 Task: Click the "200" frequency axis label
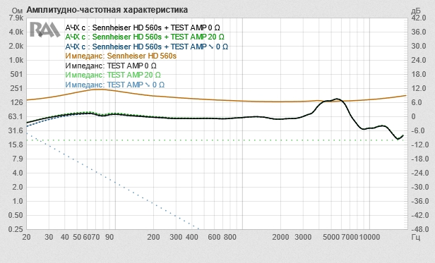(153, 237)
